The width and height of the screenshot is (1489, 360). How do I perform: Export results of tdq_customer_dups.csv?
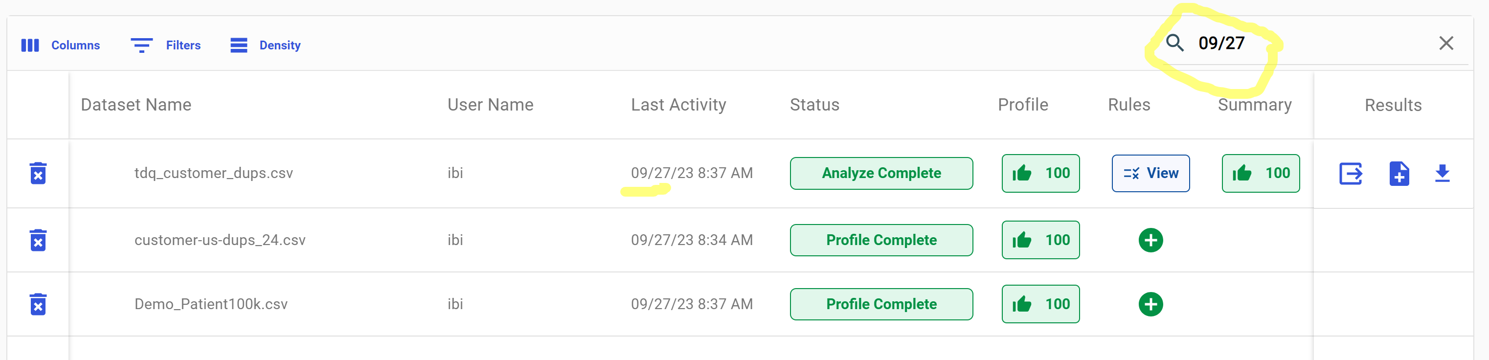(x=1351, y=173)
